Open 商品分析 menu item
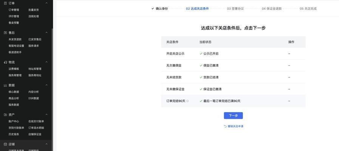Image resolution: width=339 pixels, height=151 pixels. [x=14, y=98]
